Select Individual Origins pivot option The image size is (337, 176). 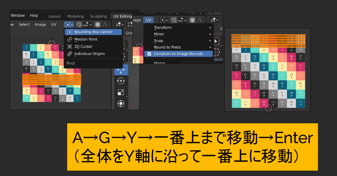93,54
